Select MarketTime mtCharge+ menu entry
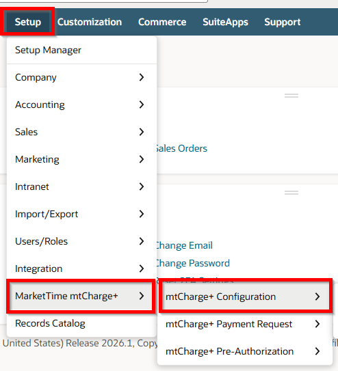 pyautogui.click(x=81, y=296)
